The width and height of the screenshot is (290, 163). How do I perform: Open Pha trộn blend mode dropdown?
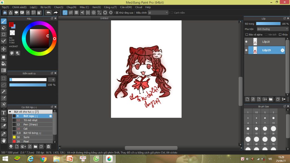pos(272,29)
